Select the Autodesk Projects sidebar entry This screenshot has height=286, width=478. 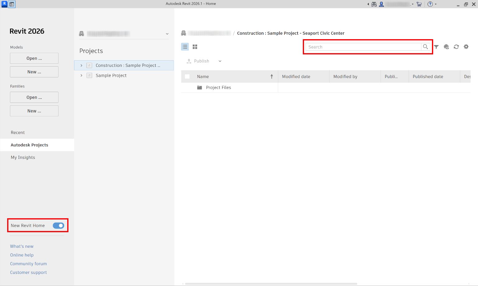coord(30,145)
